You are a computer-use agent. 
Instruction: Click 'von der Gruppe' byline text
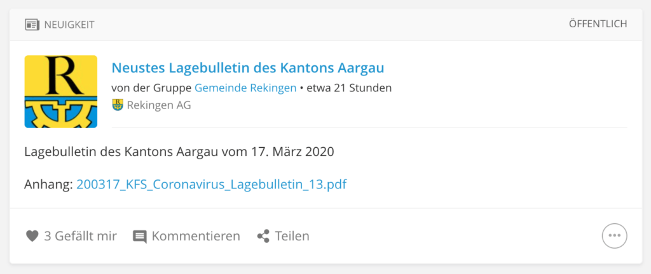(151, 88)
